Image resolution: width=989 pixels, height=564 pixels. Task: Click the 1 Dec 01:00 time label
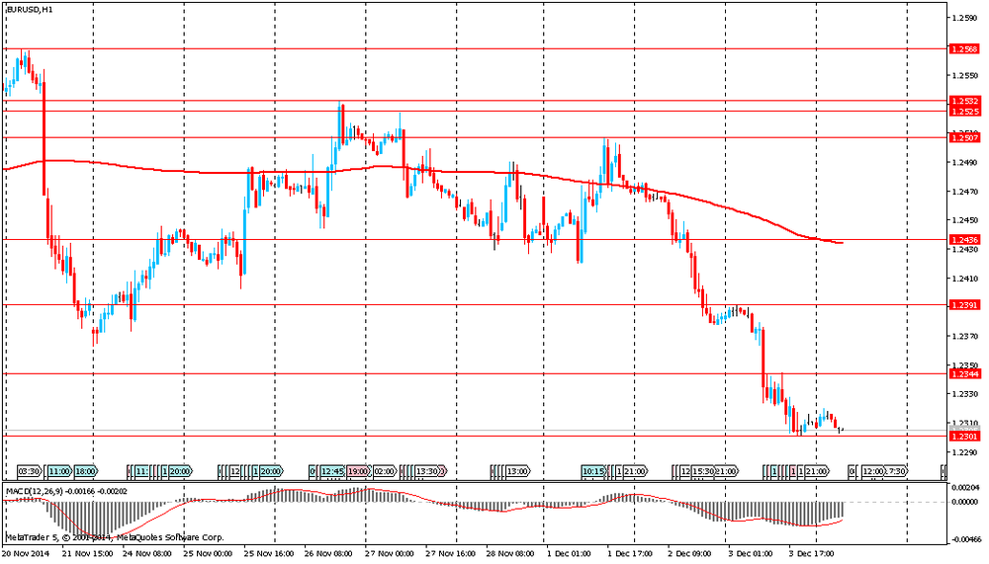pos(570,554)
